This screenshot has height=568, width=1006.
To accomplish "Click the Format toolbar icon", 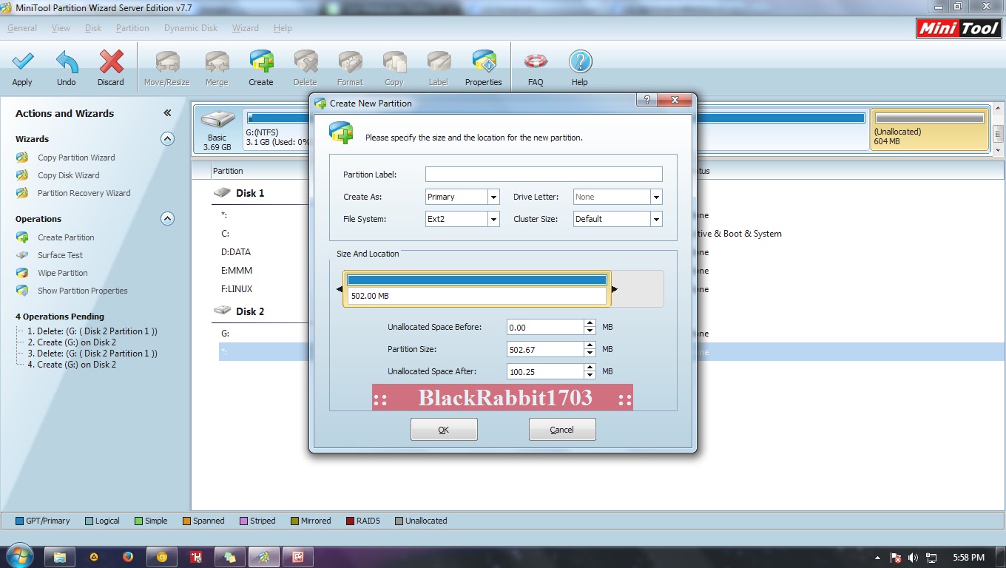I will click(x=350, y=62).
